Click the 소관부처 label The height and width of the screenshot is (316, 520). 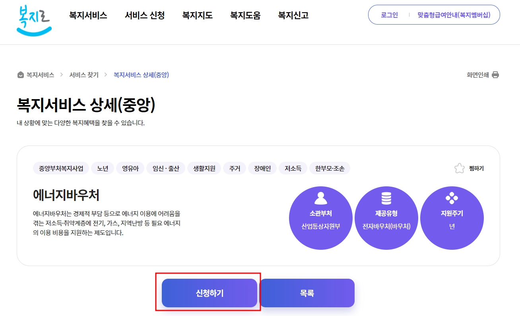pyautogui.click(x=320, y=213)
